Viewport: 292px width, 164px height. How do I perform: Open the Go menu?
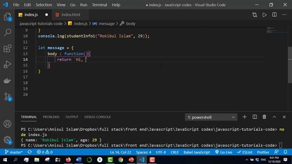tap(73, 5)
